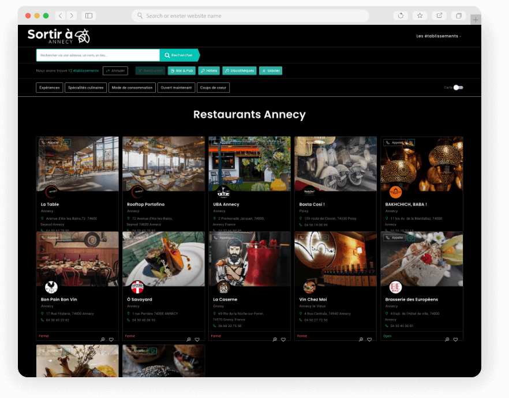
Task: Open the Basta Cosi ! title
Action: click(312, 204)
